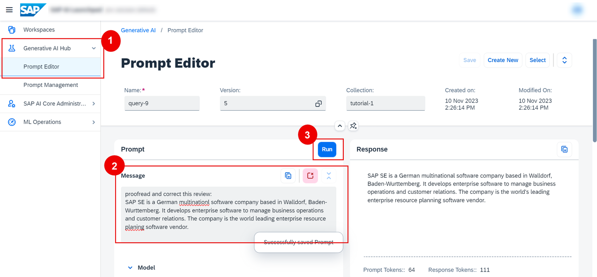Collapse the message block arrows icon
The width and height of the screenshot is (597, 277).
329,176
